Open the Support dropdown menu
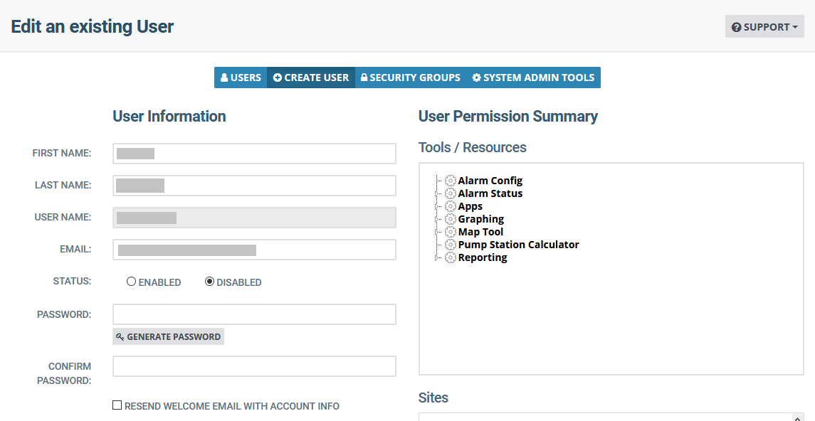815x421 pixels. pyautogui.click(x=764, y=26)
